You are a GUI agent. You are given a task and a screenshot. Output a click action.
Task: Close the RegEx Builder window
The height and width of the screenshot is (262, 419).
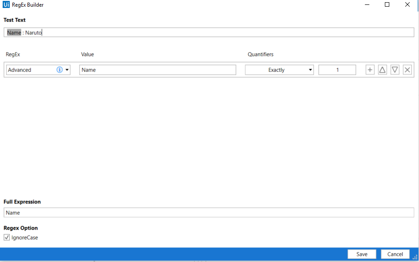click(407, 5)
